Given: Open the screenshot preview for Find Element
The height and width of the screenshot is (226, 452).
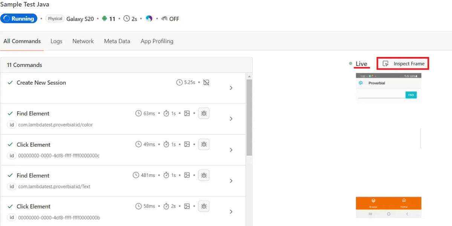Looking at the screenshot, I should pos(187,113).
